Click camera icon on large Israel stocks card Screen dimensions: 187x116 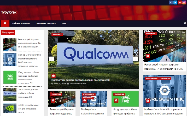pos(148,56)
